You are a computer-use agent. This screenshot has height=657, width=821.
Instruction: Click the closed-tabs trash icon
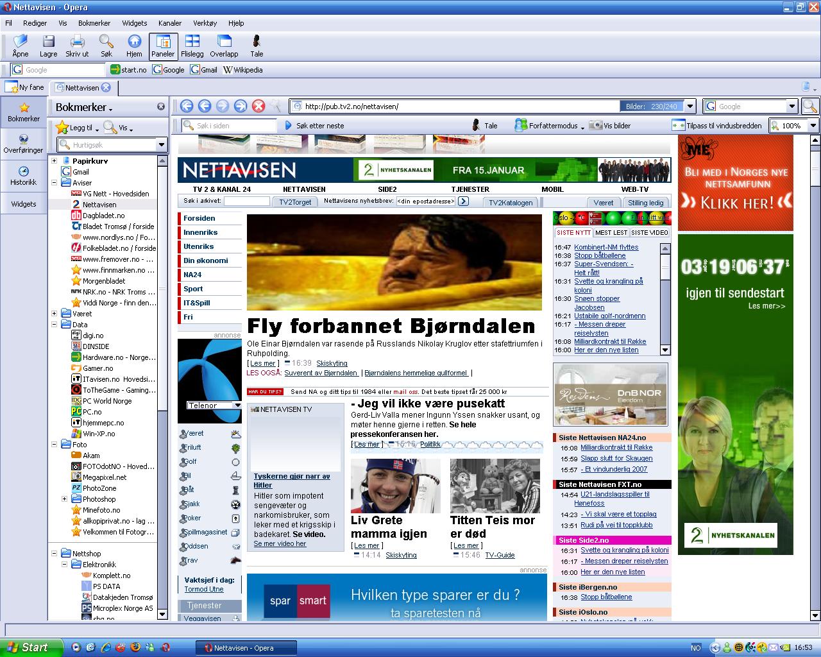(x=808, y=87)
